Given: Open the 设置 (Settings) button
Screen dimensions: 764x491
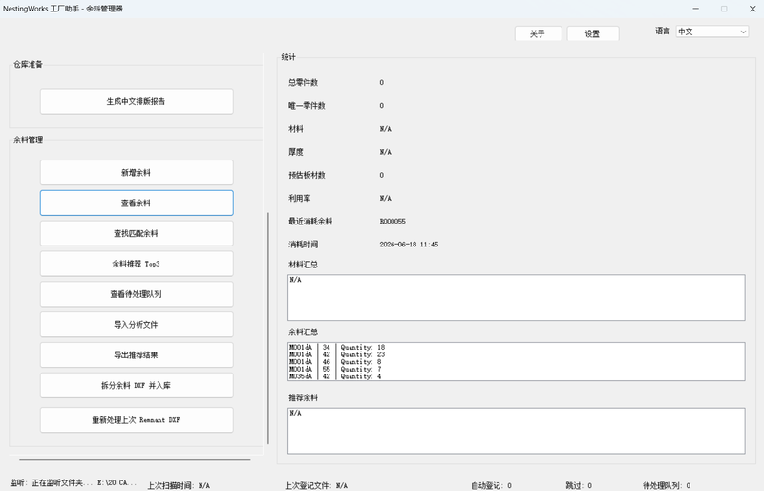Looking at the screenshot, I should (x=592, y=33).
